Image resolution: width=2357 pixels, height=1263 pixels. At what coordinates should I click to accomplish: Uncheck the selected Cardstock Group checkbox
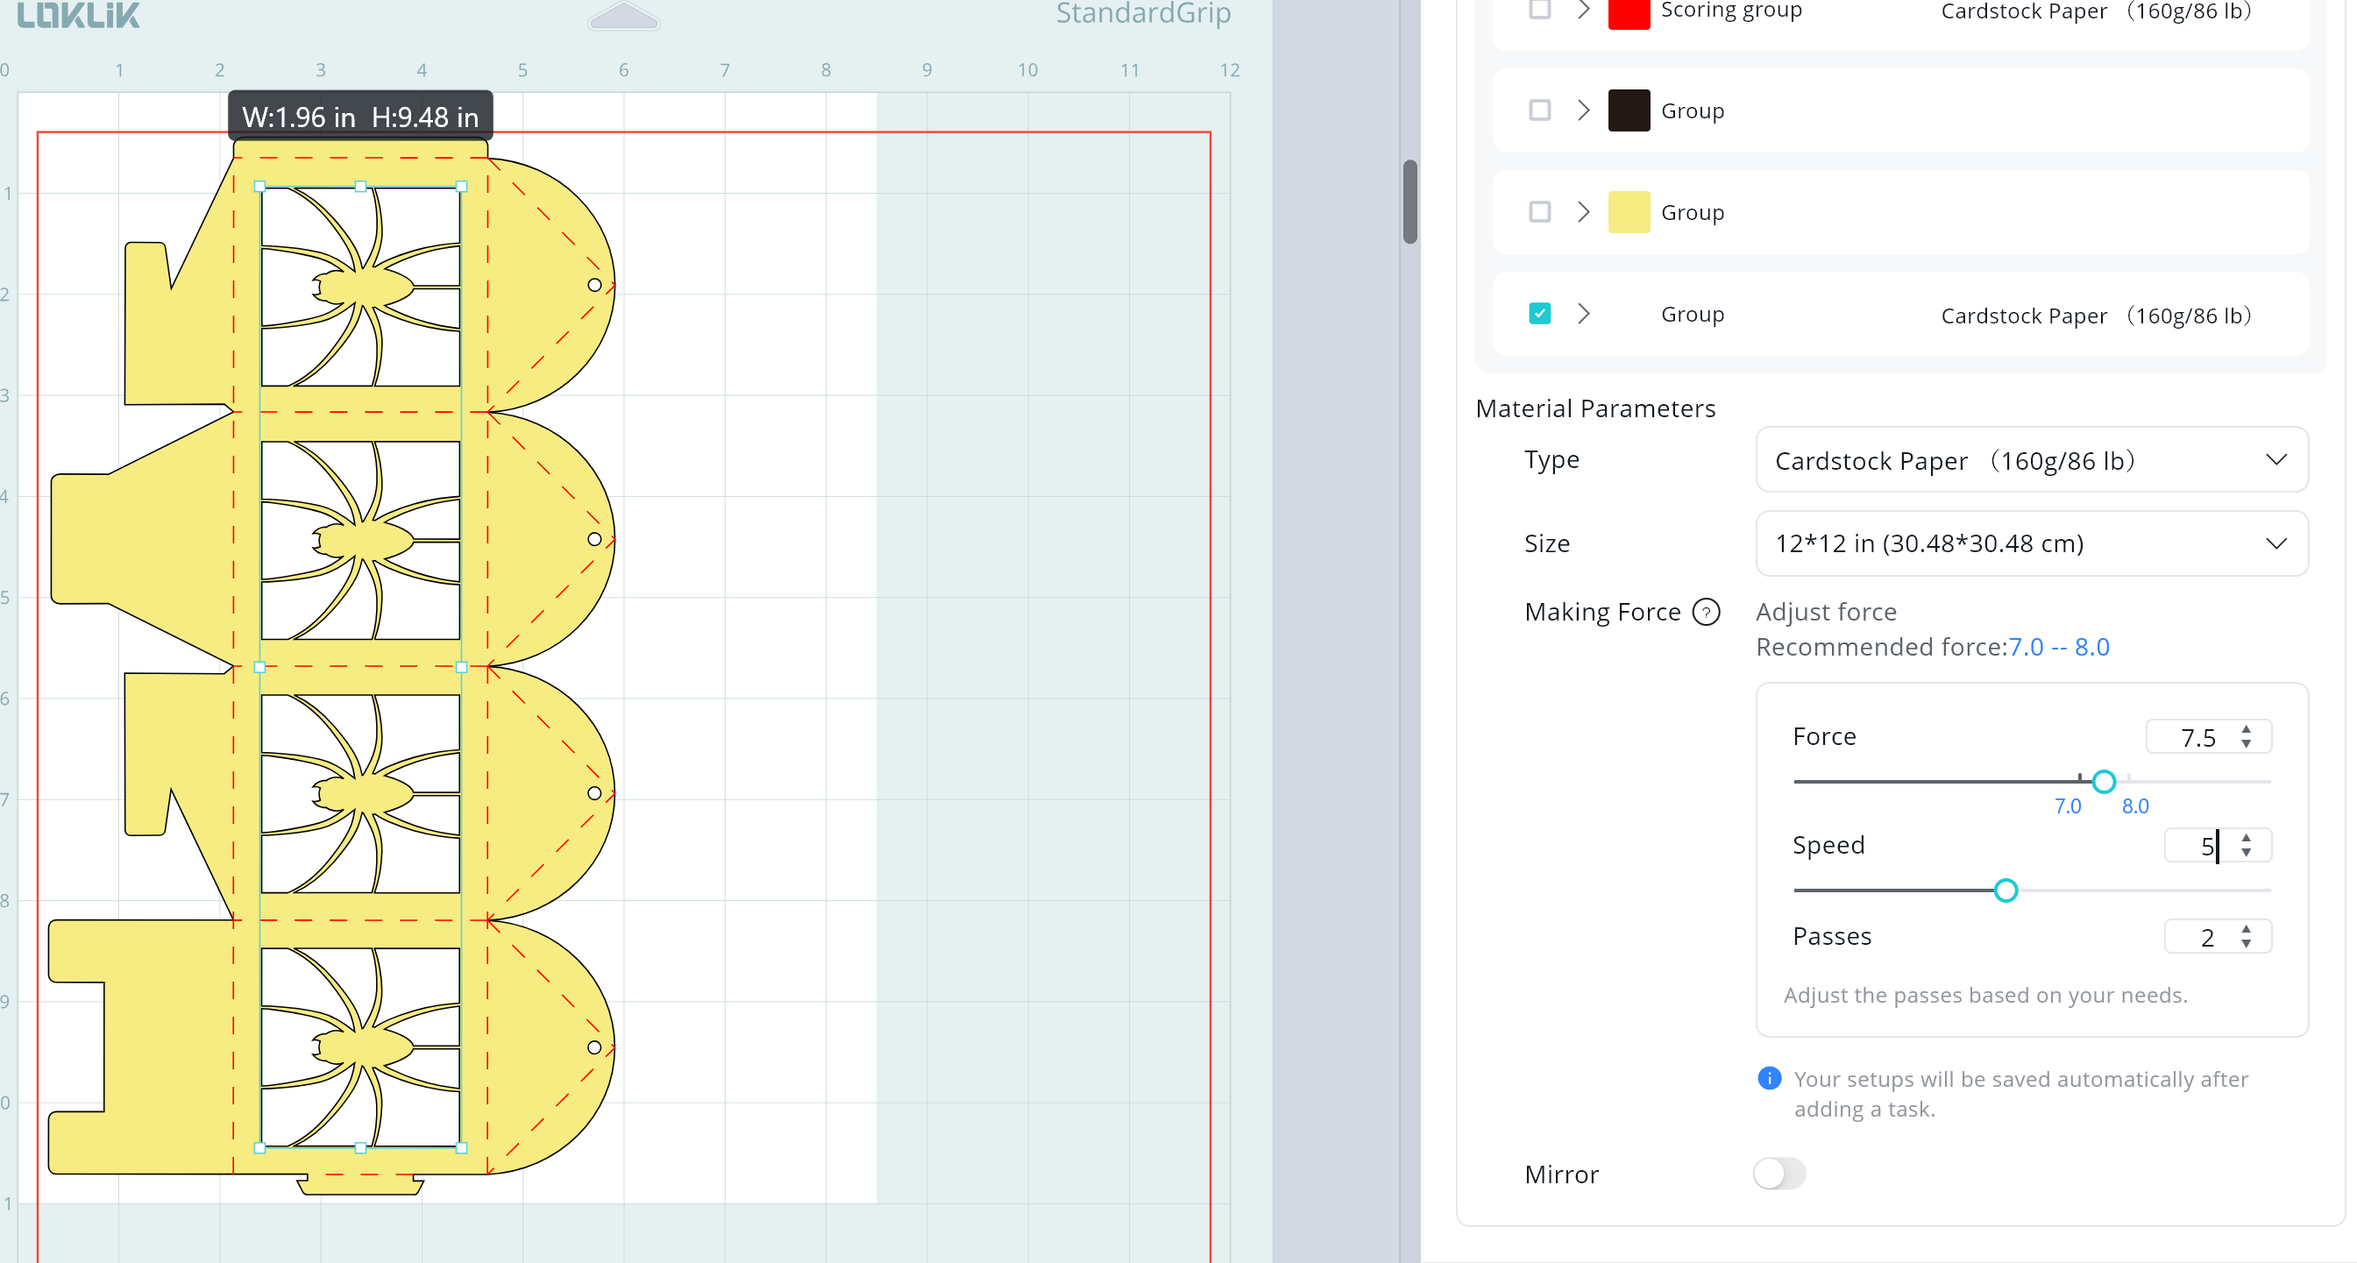(x=1540, y=314)
